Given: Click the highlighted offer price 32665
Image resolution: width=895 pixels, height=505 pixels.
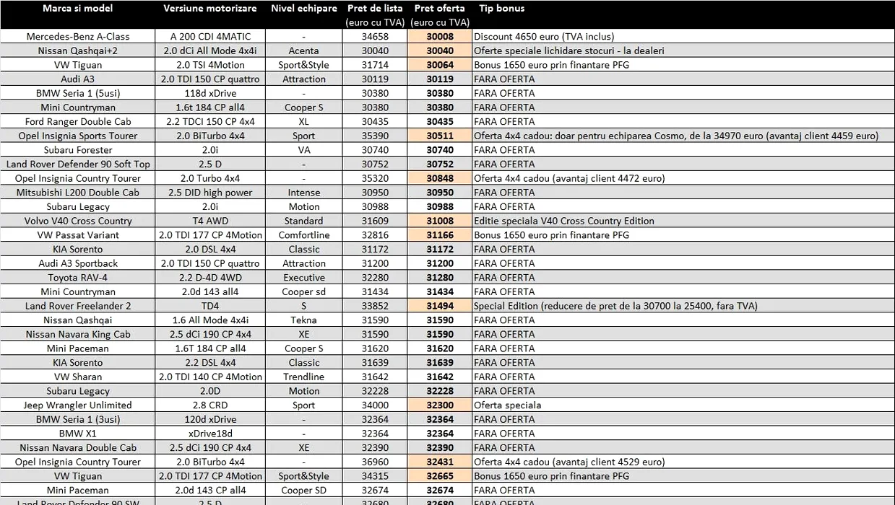Looking at the screenshot, I should 440,476.
